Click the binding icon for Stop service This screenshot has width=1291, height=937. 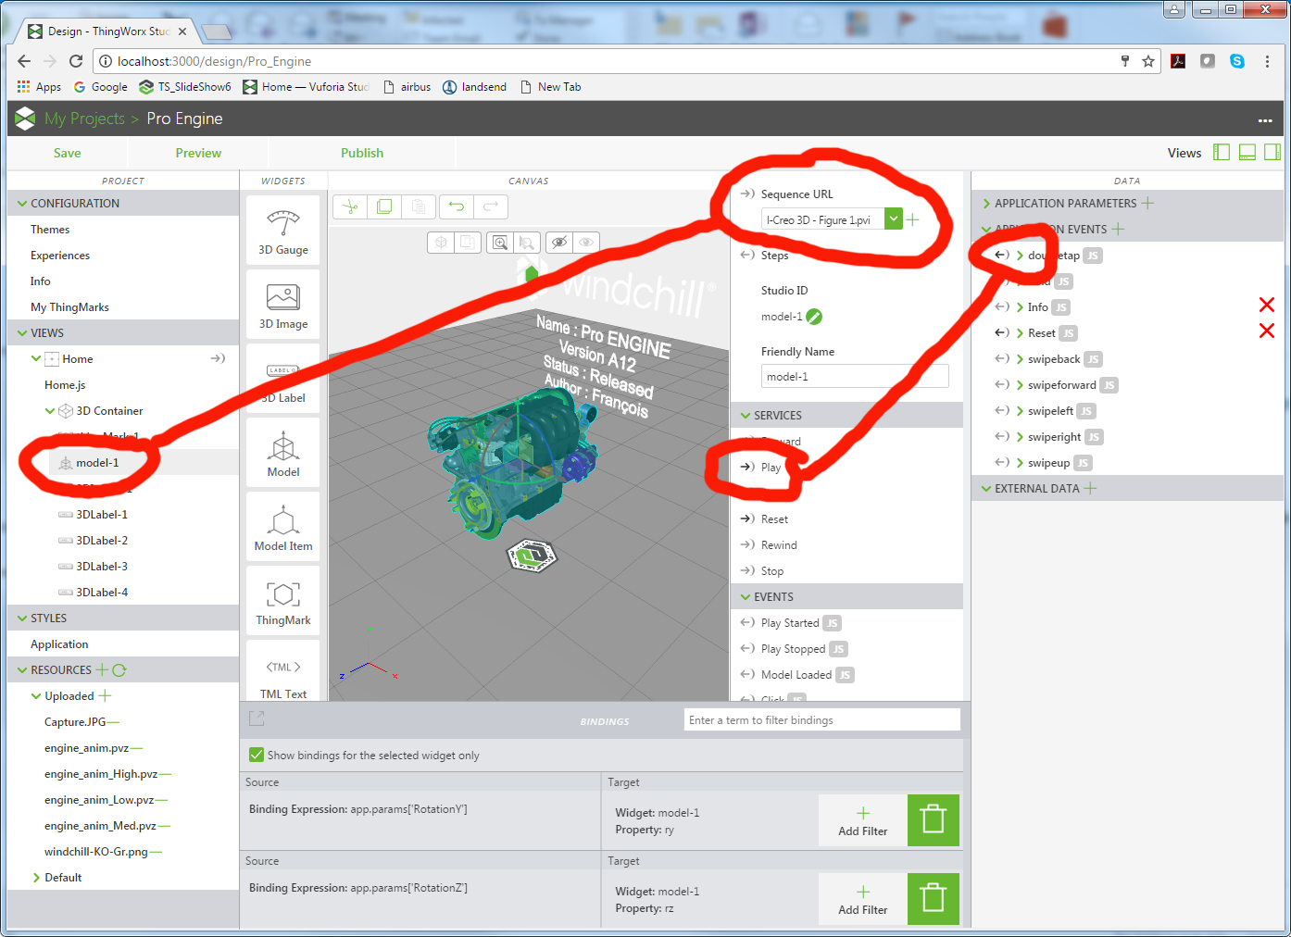(x=747, y=570)
